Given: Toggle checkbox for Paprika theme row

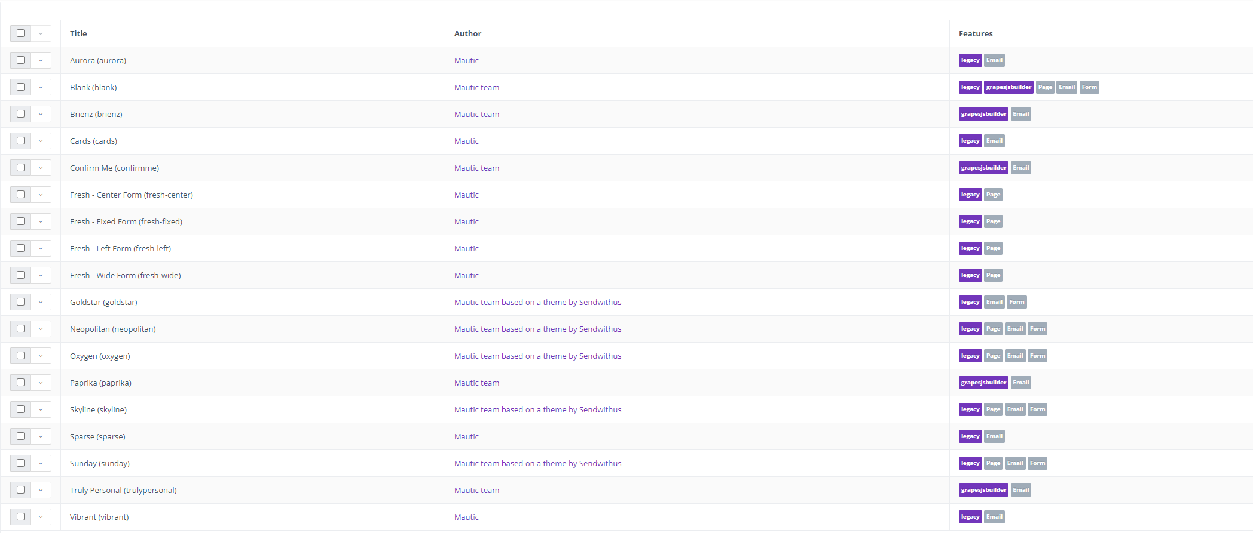Looking at the screenshot, I should click(21, 383).
